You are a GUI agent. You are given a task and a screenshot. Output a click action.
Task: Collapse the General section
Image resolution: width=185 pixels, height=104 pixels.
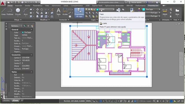coord(32,29)
